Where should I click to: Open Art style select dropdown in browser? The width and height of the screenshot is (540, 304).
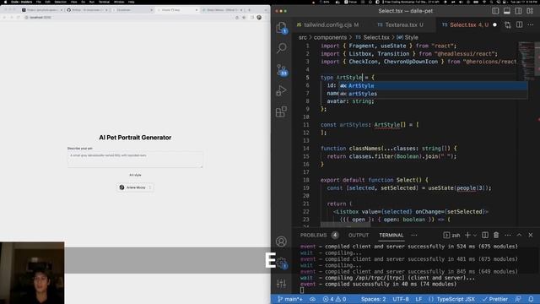tap(135, 187)
